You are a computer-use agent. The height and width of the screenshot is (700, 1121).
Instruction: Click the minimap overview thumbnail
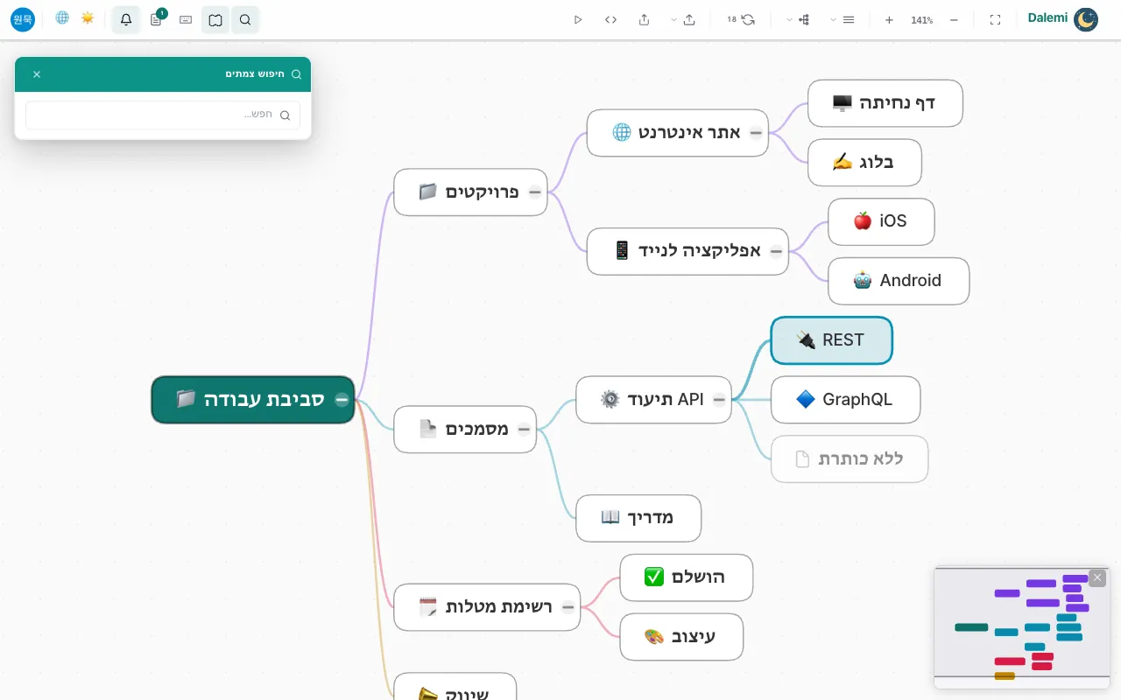1022,628
